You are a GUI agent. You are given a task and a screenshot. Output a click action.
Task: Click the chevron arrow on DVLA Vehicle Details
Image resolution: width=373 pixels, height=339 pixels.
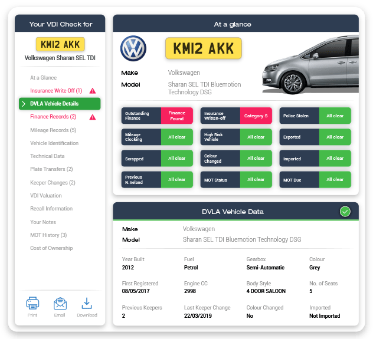(24, 104)
